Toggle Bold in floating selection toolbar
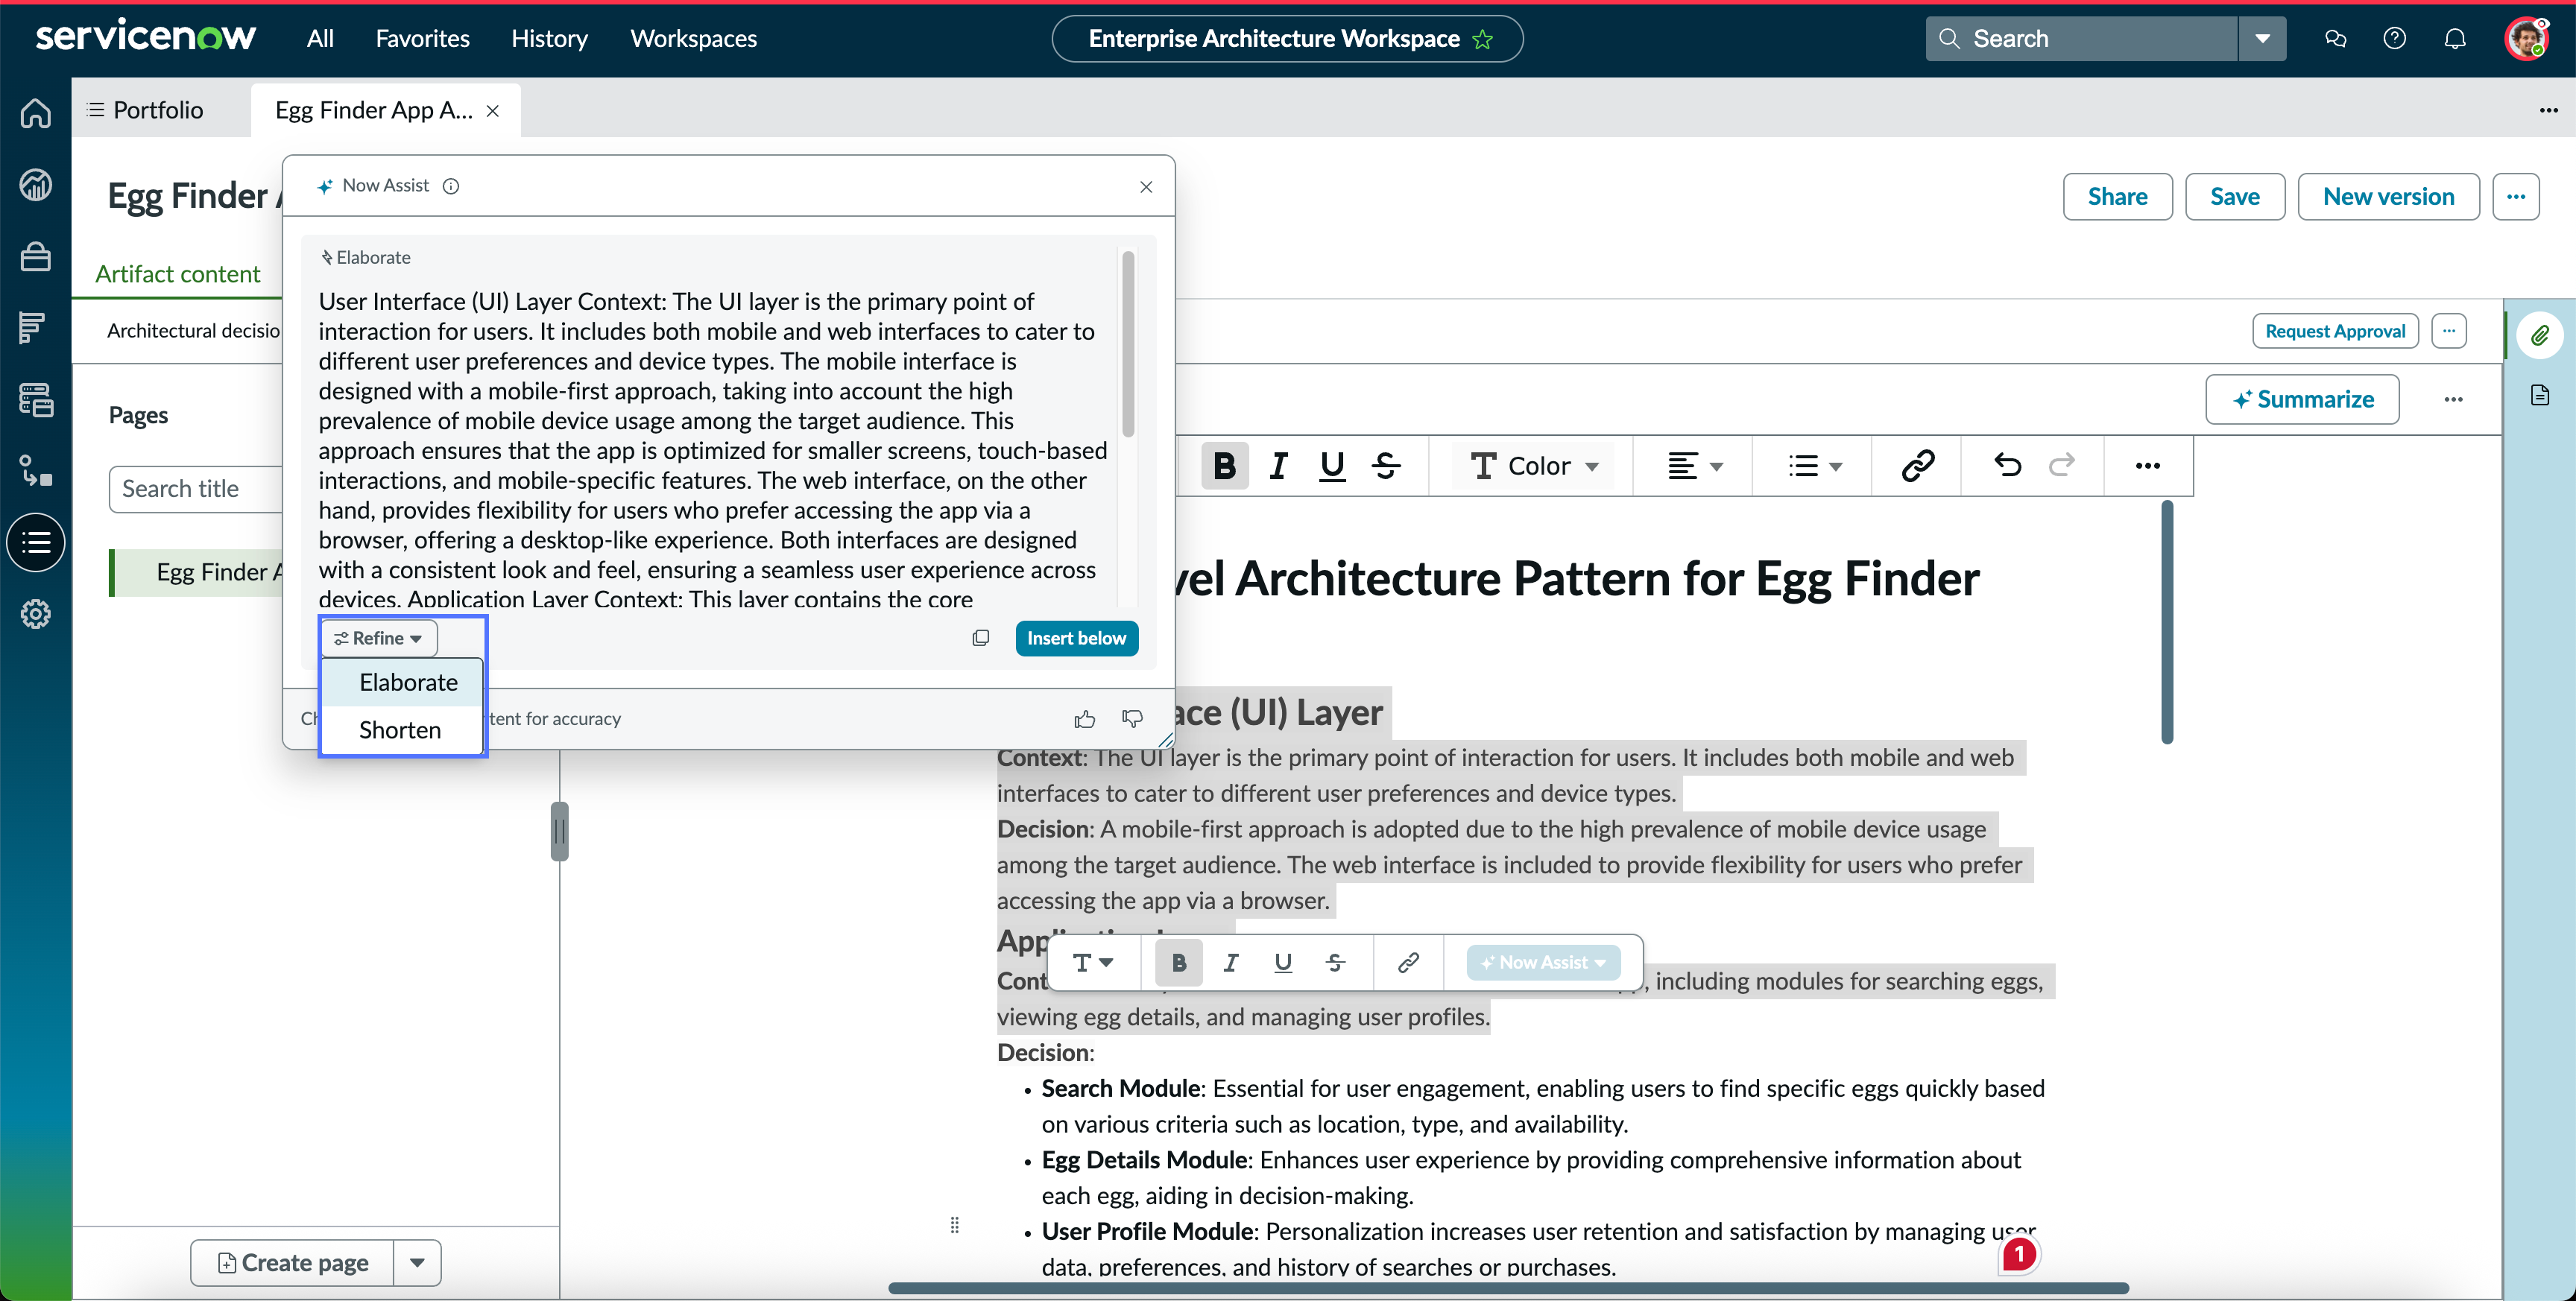The width and height of the screenshot is (2576, 1301). pos(1179,963)
